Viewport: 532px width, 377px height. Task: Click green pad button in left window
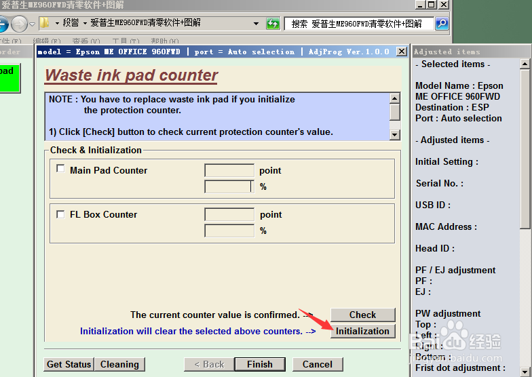[x=9, y=77]
